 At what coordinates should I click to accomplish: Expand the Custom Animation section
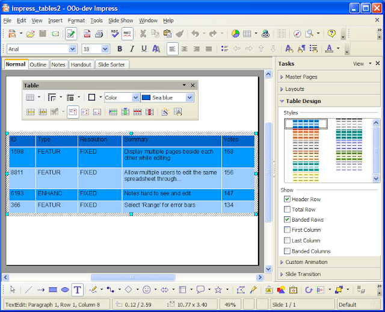click(329, 262)
